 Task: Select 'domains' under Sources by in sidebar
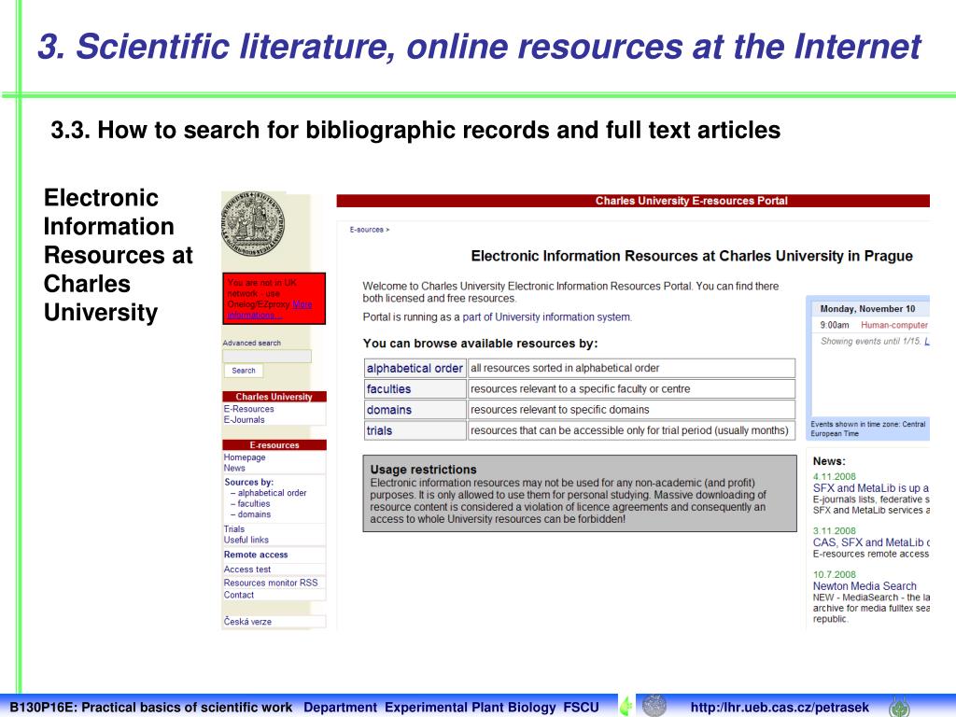tap(254, 514)
